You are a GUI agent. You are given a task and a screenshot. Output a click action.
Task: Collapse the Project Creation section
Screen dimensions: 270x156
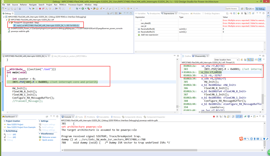click(4, 121)
